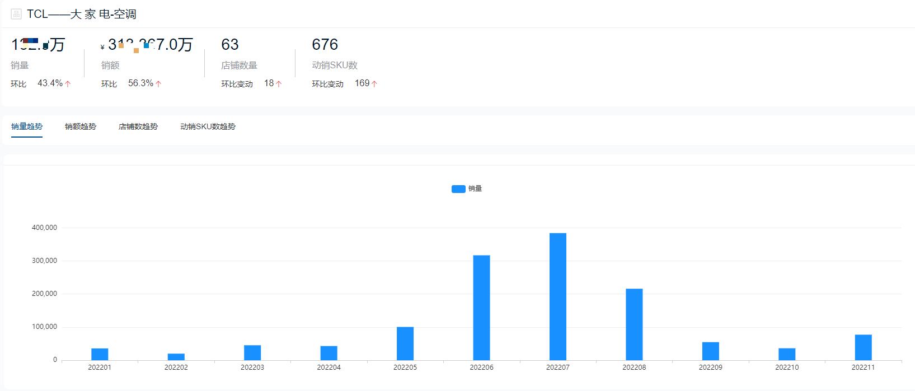Click the 676 动销SKU数 metric value

(325, 45)
